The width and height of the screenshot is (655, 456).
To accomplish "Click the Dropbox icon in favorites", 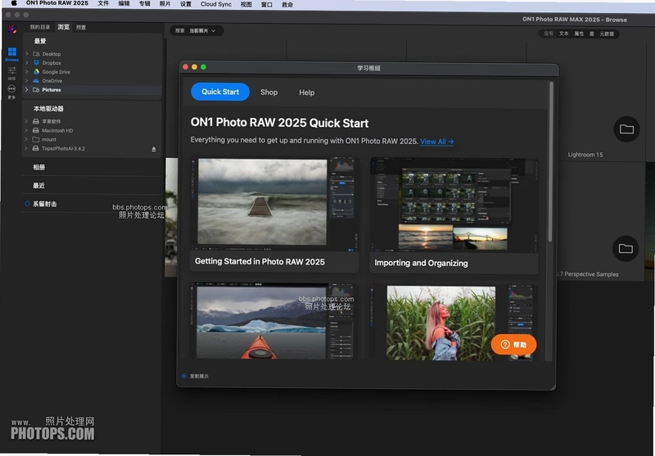I will [x=36, y=63].
